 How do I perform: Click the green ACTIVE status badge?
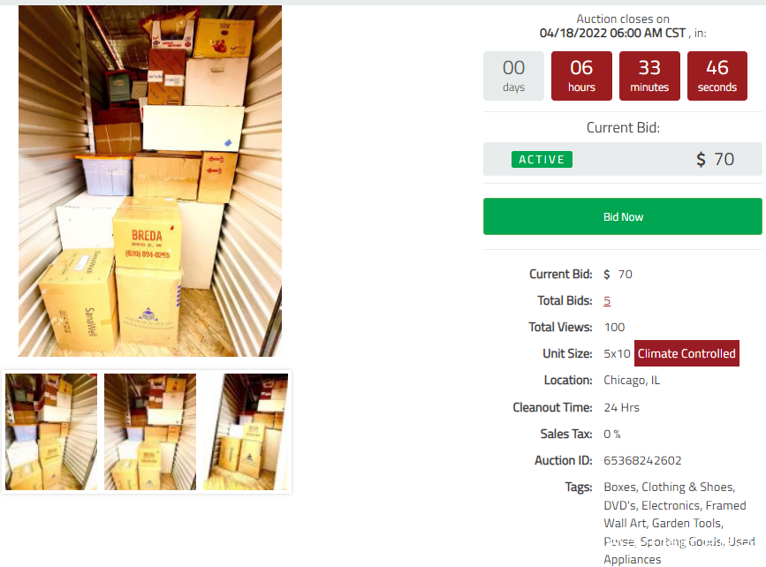point(542,159)
